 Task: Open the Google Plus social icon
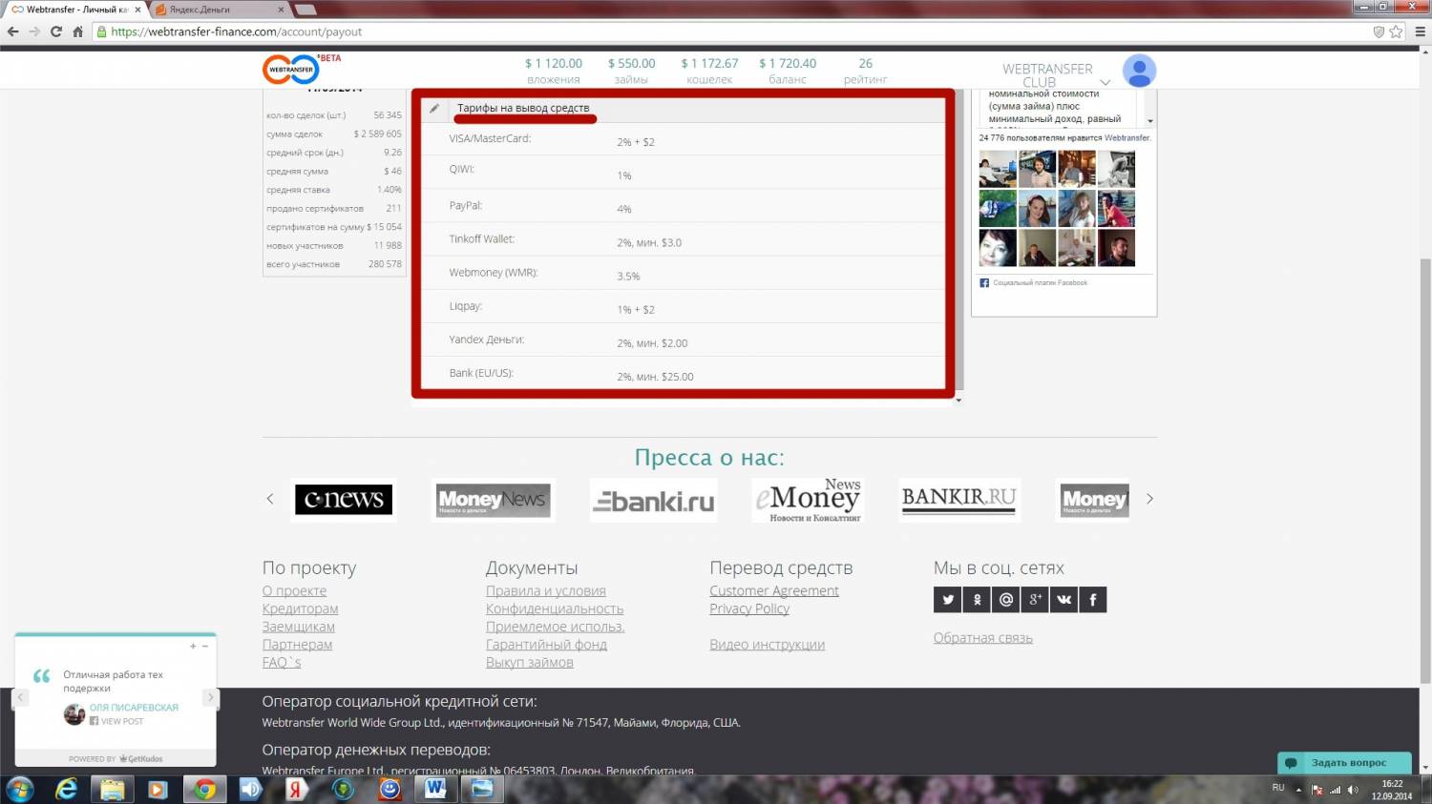click(1035, 599)
